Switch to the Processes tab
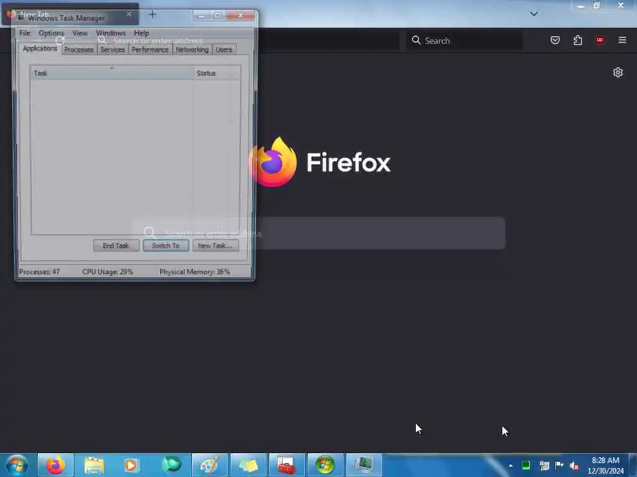Screen dimensions: 637x477 [79, 50]
